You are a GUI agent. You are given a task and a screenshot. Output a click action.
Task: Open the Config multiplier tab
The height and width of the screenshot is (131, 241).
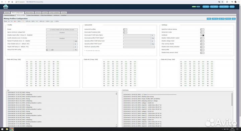54,13
